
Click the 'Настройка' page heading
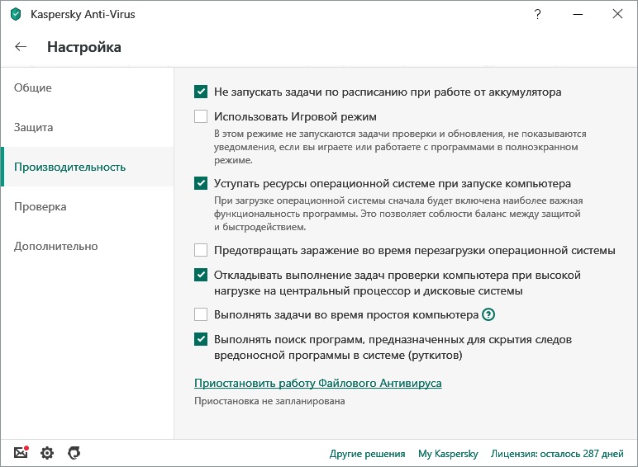(84, 47)
